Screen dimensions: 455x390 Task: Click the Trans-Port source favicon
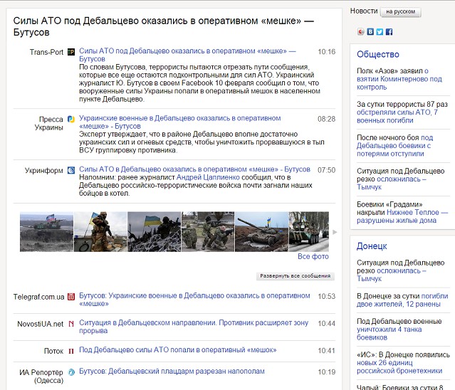pyautogui.click(x=71, y=52)
